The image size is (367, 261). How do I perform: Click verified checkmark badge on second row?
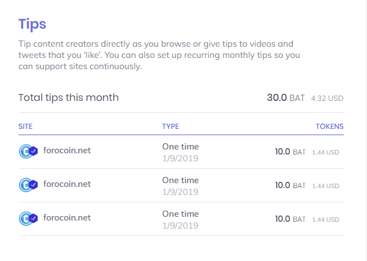[34, 185]
